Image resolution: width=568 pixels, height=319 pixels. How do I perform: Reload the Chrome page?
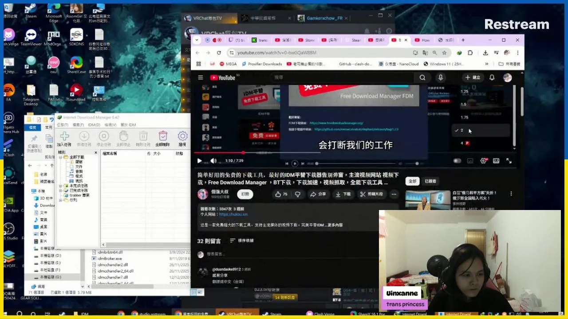coord(219,53)
